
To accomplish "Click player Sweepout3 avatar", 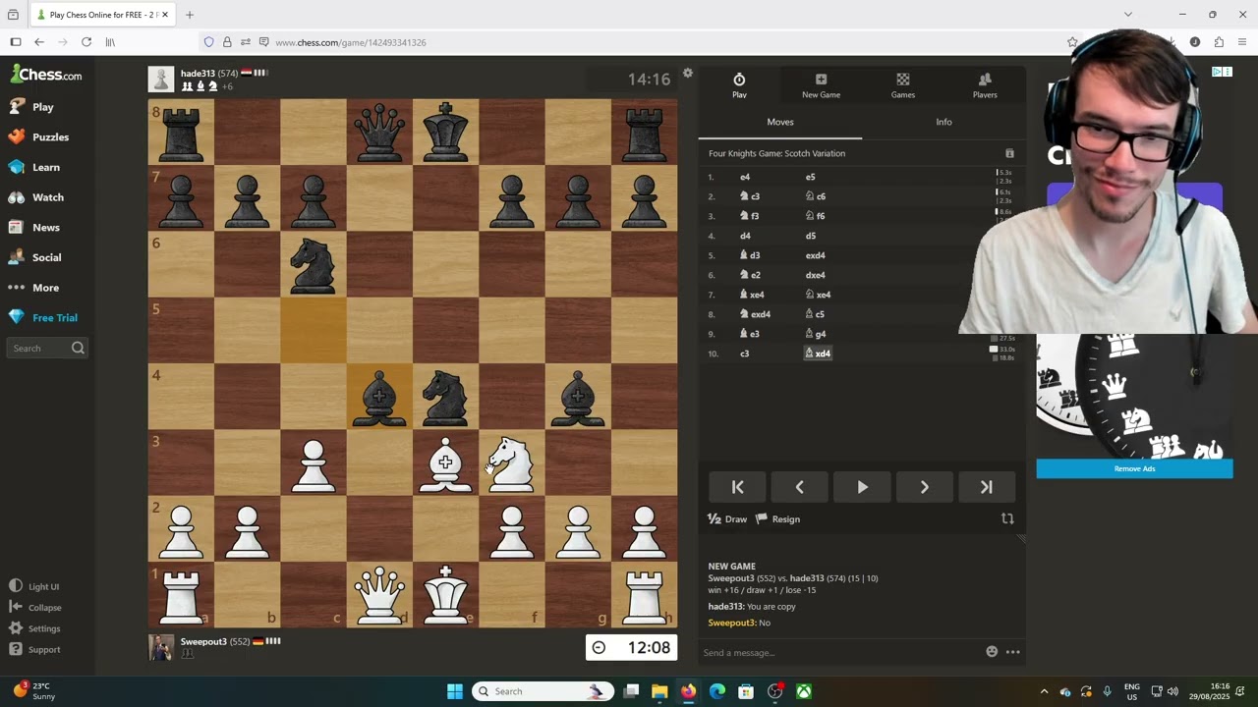I will [161, 648].
